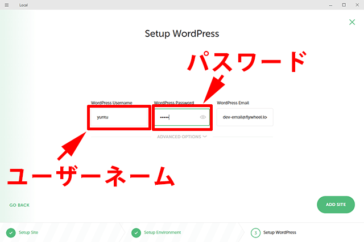Show the password with the eye icon
The image size is (364, 242).
[x=202, y=117]
